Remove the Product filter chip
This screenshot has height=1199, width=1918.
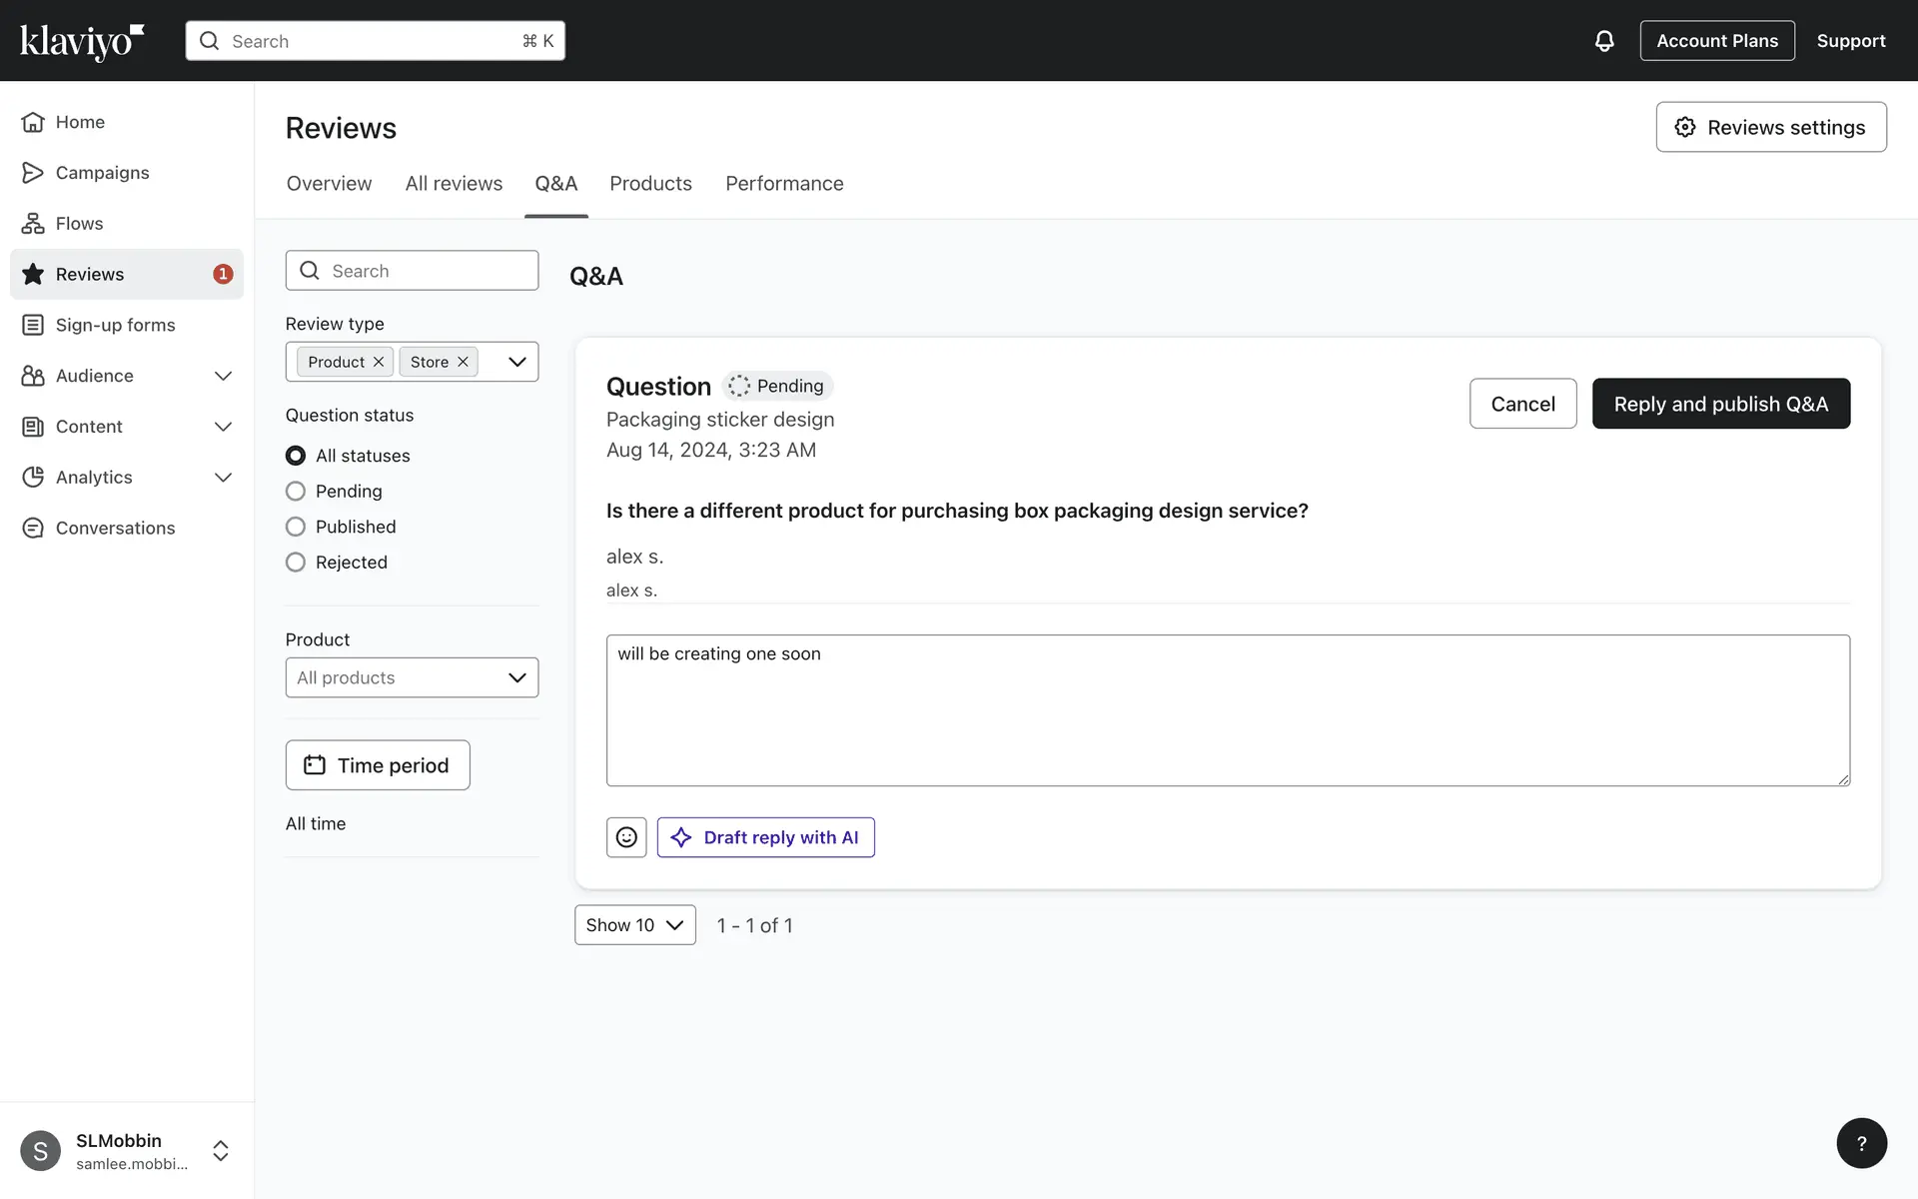point(379,362)
